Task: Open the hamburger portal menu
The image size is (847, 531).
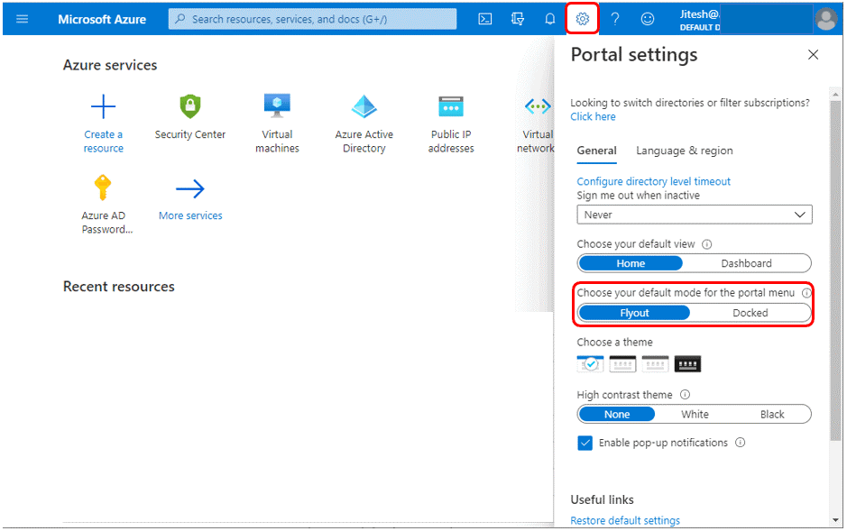Action: [23, 20]
